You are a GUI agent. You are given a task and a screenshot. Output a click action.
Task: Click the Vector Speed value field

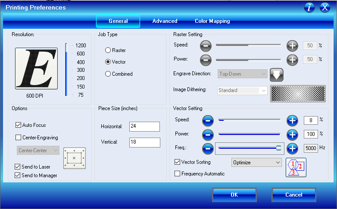[311, 120]
